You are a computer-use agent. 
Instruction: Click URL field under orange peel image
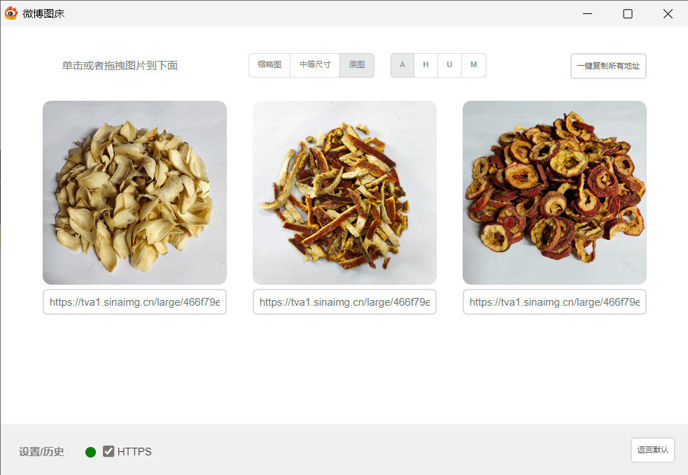click(344, 302)
